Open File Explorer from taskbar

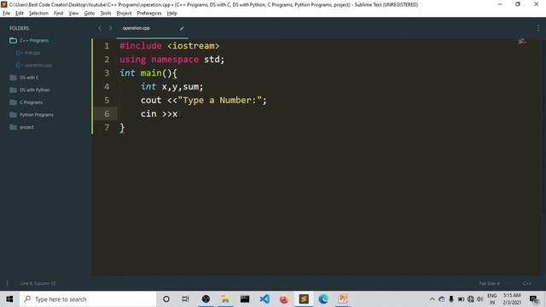[225, 299]
